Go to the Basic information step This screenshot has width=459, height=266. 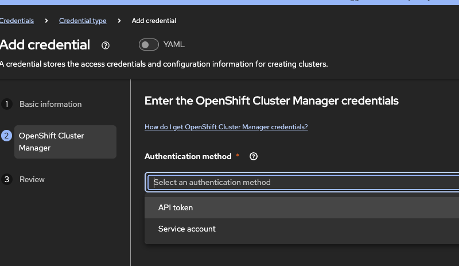50,104
